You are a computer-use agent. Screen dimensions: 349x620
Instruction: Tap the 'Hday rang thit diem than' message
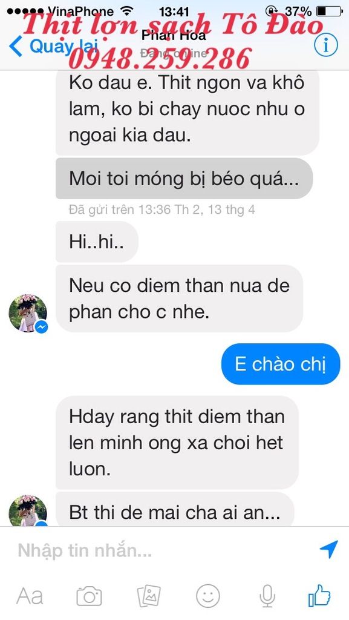pyautogui.click(x=177, y=443)
